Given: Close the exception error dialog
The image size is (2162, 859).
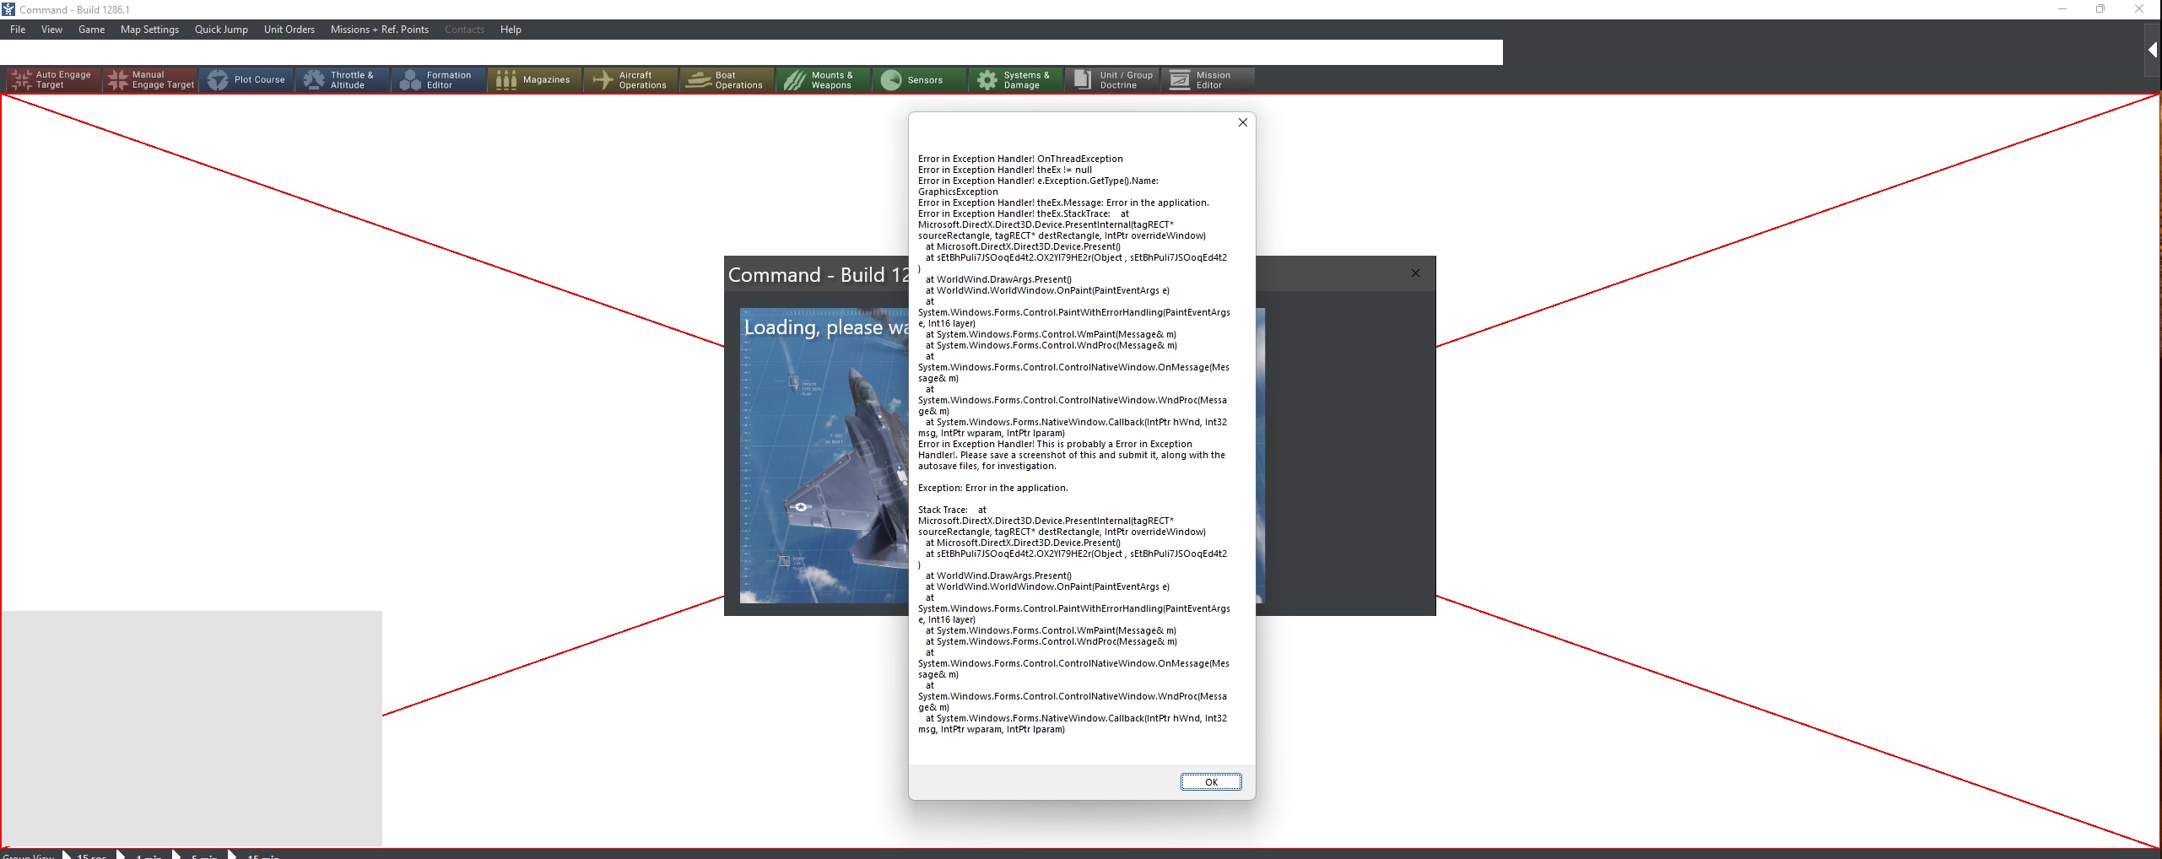Looking at the screenshot, I should click(x=1242, y=122).
